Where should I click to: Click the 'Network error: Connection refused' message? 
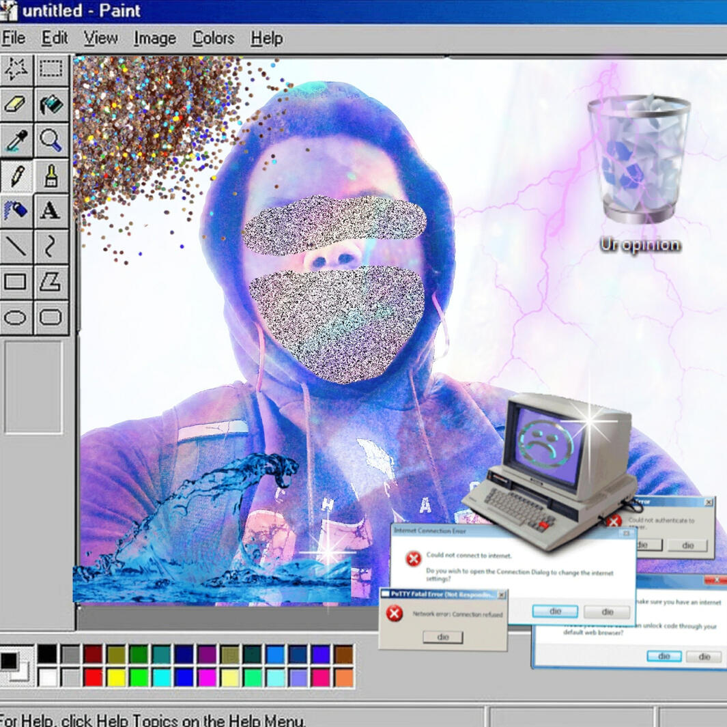pyautogui.click(x=457, y=614)
